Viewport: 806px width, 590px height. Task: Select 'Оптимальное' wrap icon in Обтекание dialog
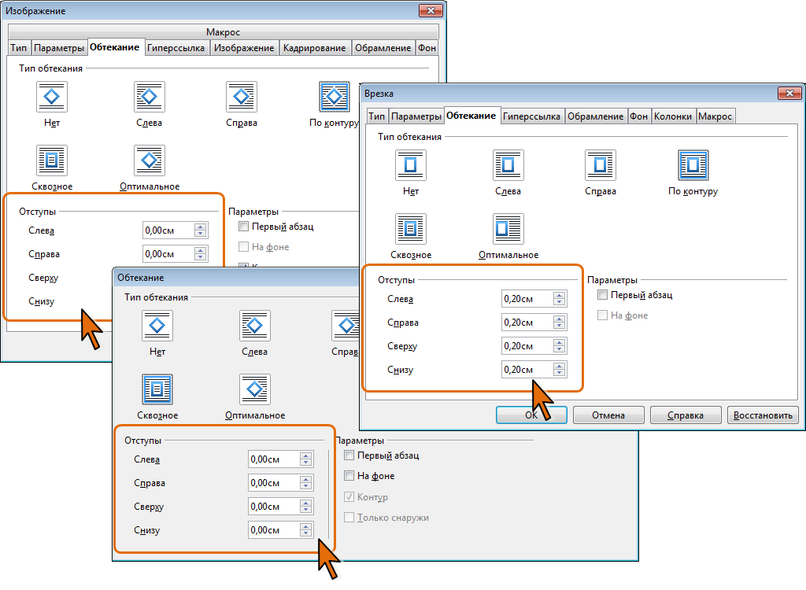[x=254, y=389]
